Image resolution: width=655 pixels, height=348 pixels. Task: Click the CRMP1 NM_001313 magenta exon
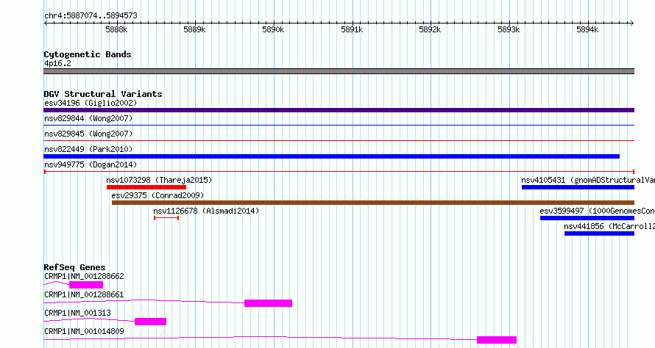click(150, 322)
